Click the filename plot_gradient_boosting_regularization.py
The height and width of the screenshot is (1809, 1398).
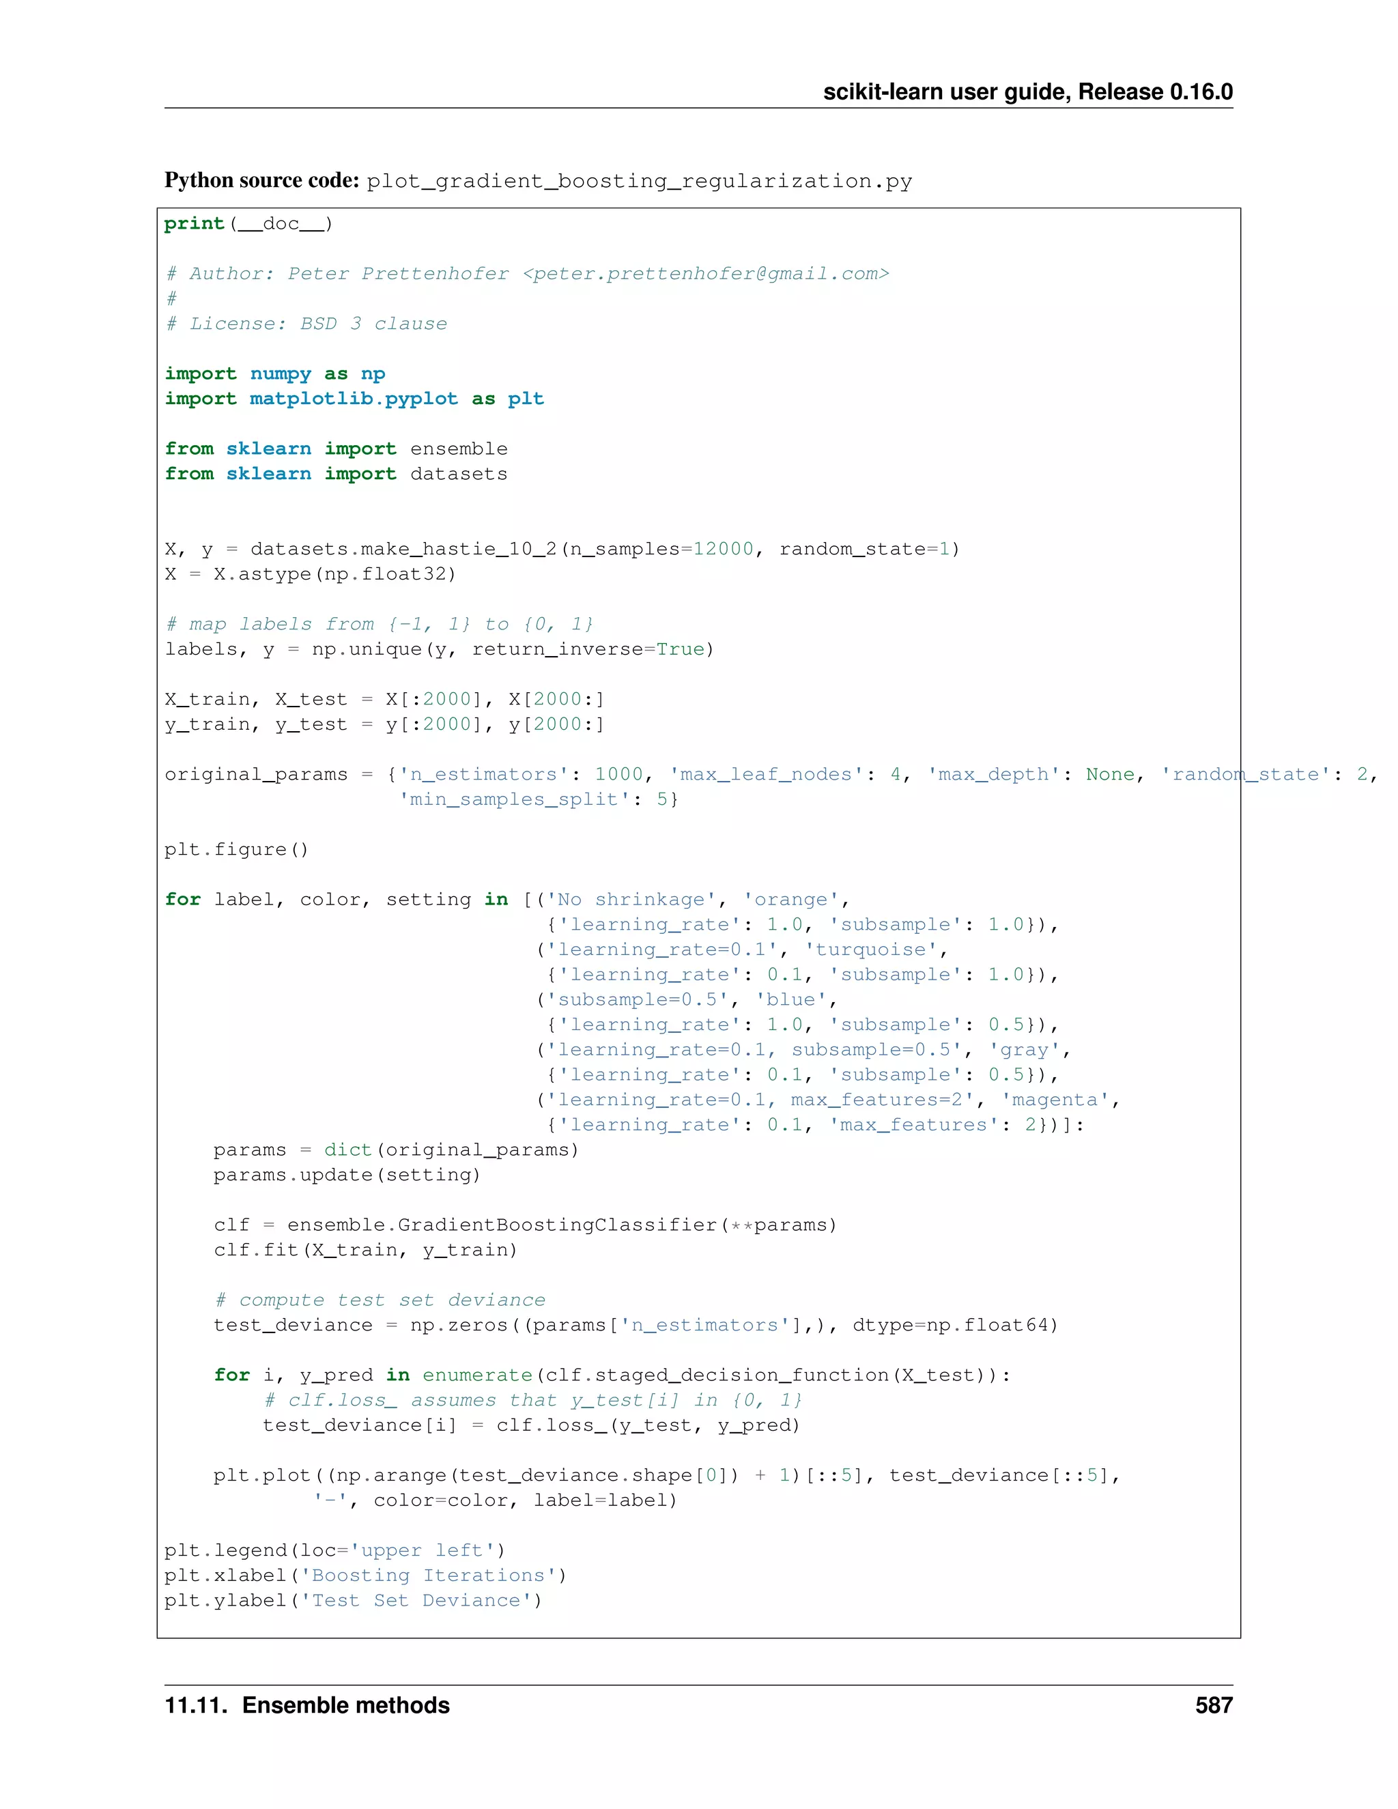coord(640,182)
